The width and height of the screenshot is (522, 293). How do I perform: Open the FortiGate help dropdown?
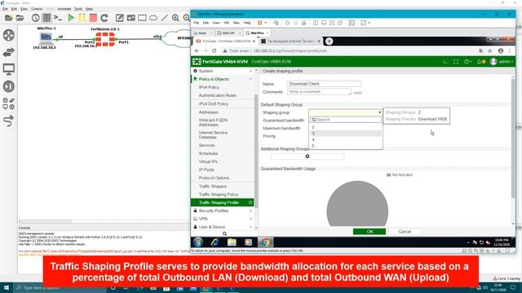pos(467,62)
